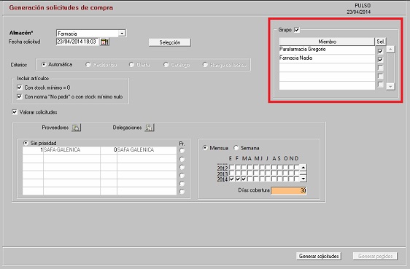Toggle 2014 February (F) checkbox

(x=238, y=179)
